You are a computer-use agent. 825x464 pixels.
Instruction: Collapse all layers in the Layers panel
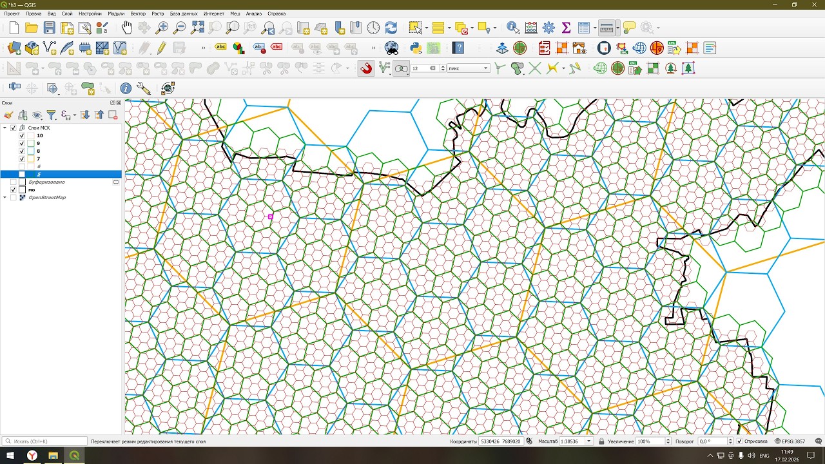point(99,115)
